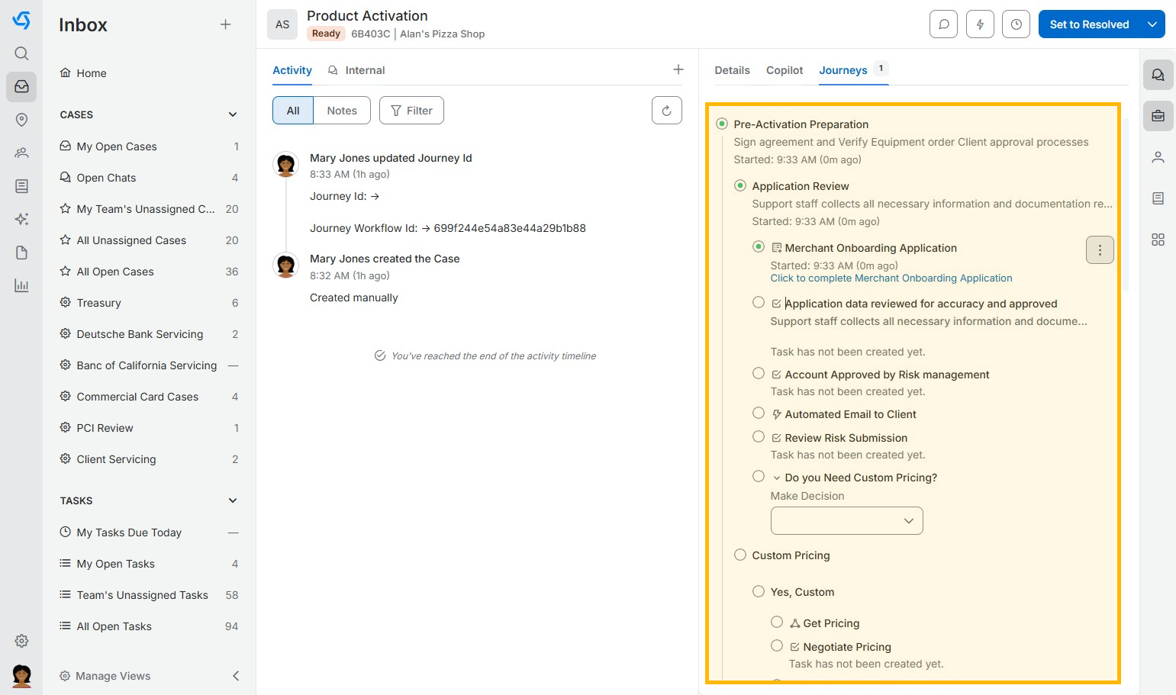Open the clock history icon in header
The image size is (1176, 695).
point(1016,24)
